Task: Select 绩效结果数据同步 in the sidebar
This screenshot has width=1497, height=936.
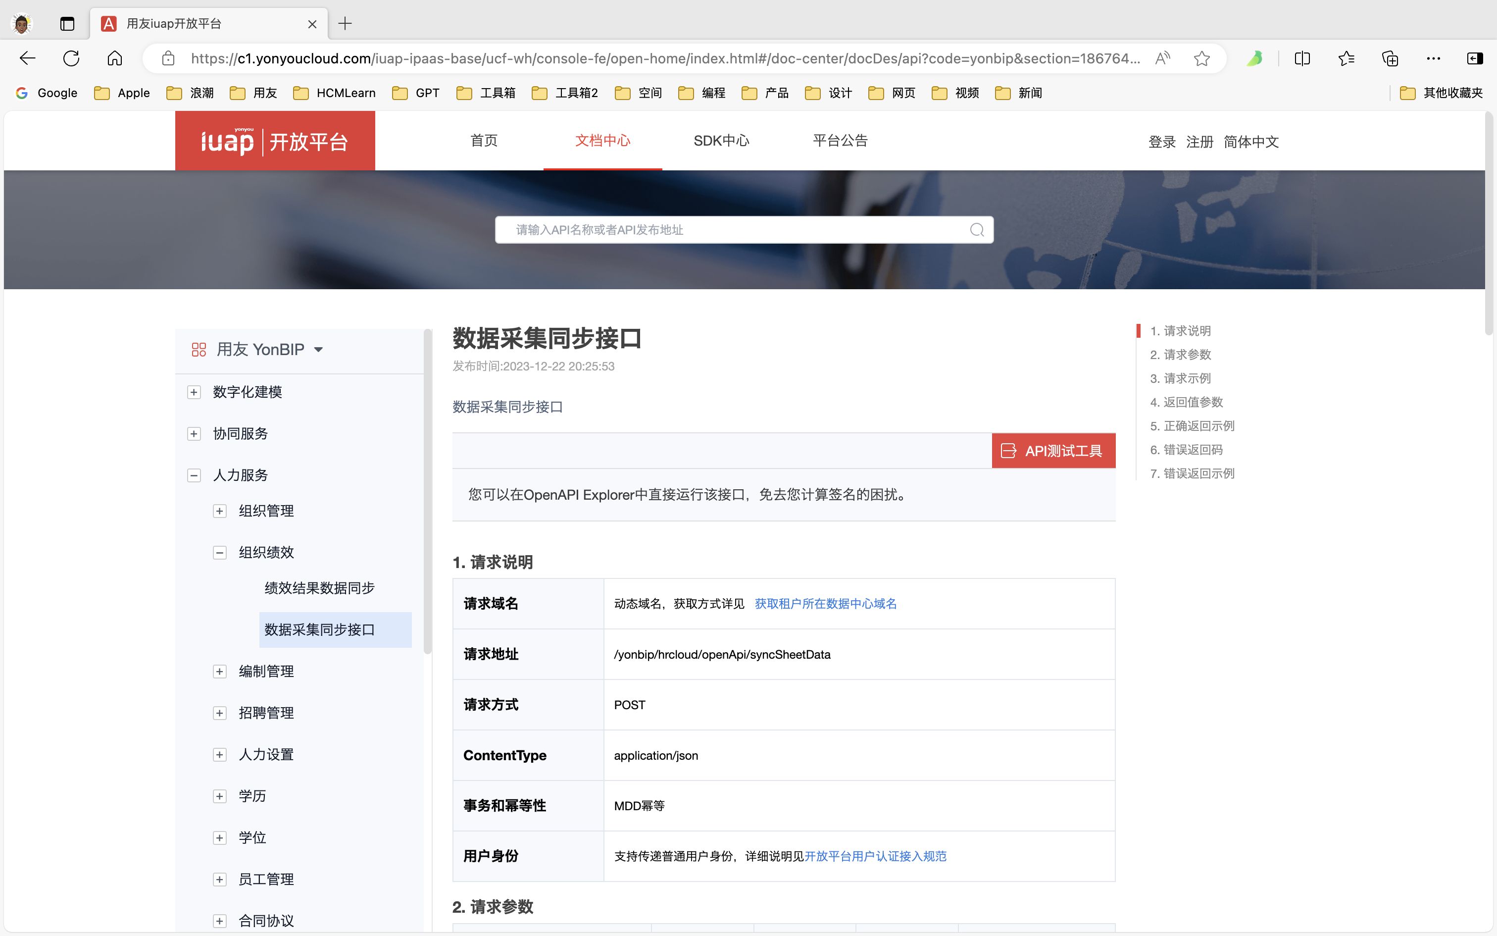Action: [x=319, y=587]
